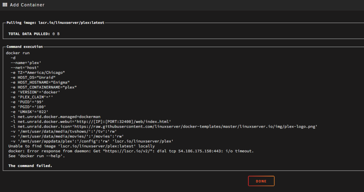Click the net.unraid.docker.webui label line
The image size is (364, 192).
(x=91, y=121)
